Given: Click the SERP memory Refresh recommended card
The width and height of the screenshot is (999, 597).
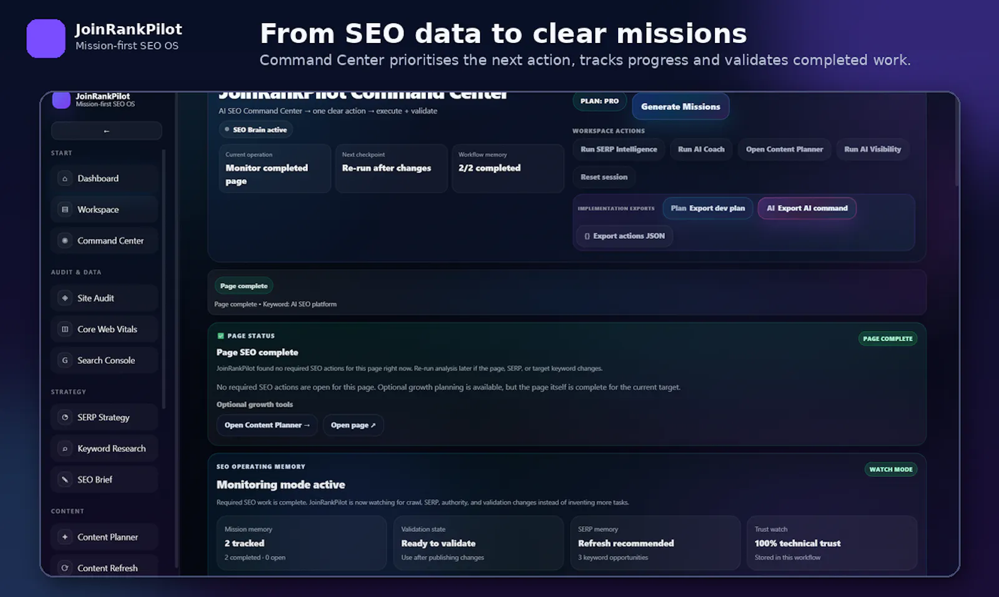Looking at the screenshot, I should (x=655, y=543).
